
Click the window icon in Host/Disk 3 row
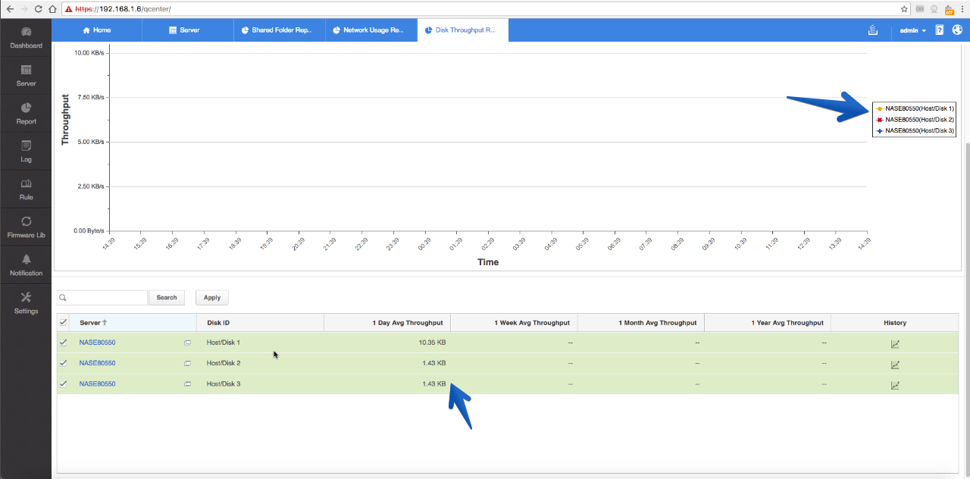[x=187, y=384]
